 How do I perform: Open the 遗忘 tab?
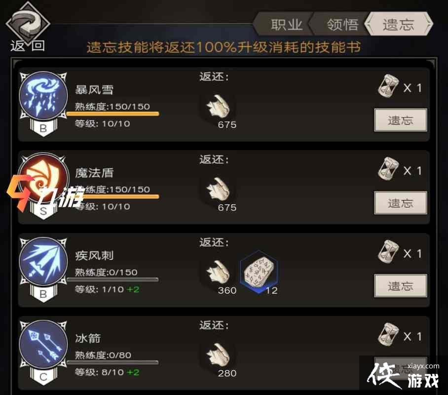click(x=399, y=24)
